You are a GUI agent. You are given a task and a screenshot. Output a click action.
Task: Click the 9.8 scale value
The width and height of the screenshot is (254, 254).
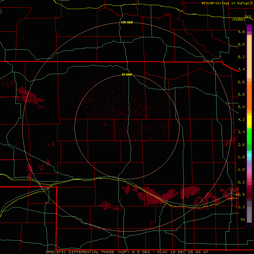coord(241,32)
